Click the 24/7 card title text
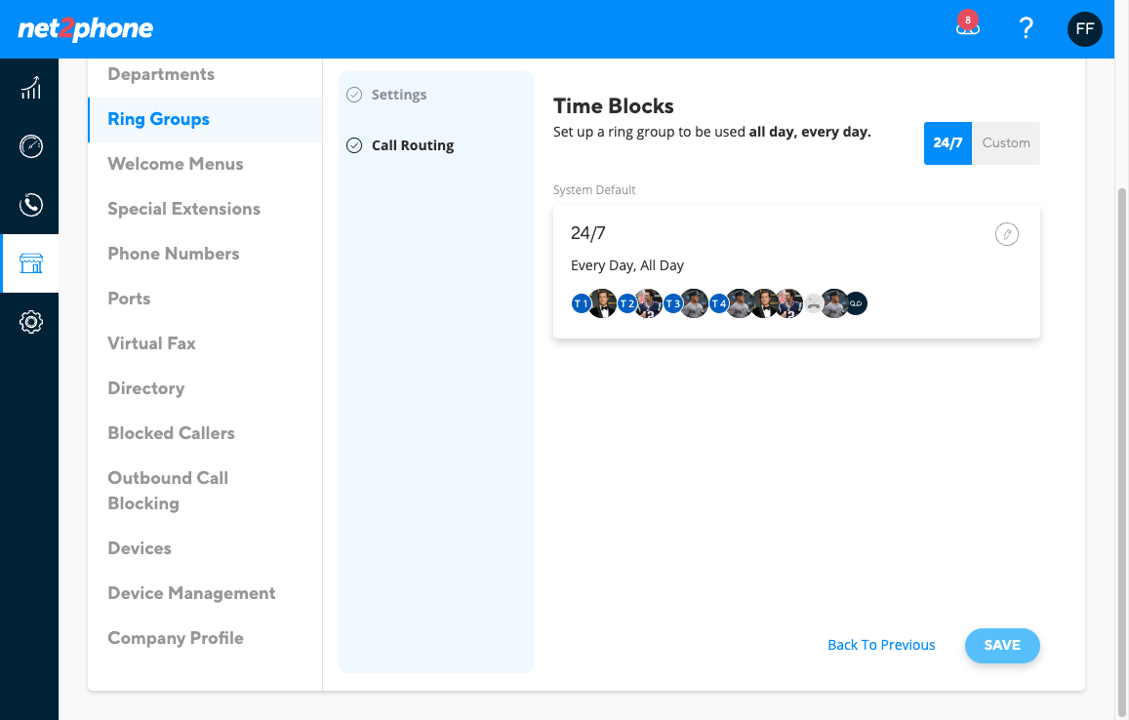Viewport: 1129px width, 720px height. click(588, 233)
